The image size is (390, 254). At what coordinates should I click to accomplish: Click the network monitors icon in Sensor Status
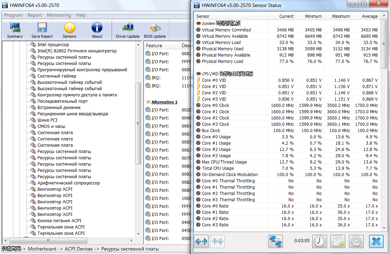point(276,241)
